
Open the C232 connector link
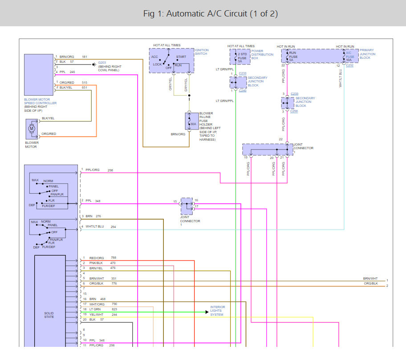pyautogui.click(x=349, y=65)
